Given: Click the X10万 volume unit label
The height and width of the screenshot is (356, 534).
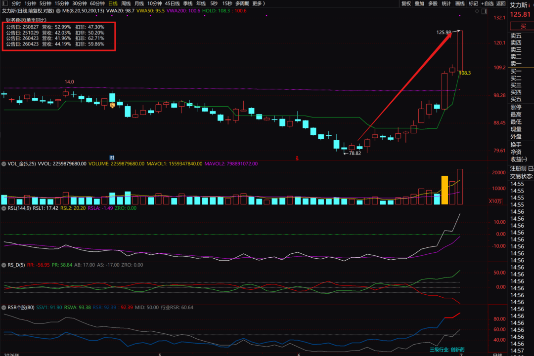Looking at the screenshot, I should point(495,201).
